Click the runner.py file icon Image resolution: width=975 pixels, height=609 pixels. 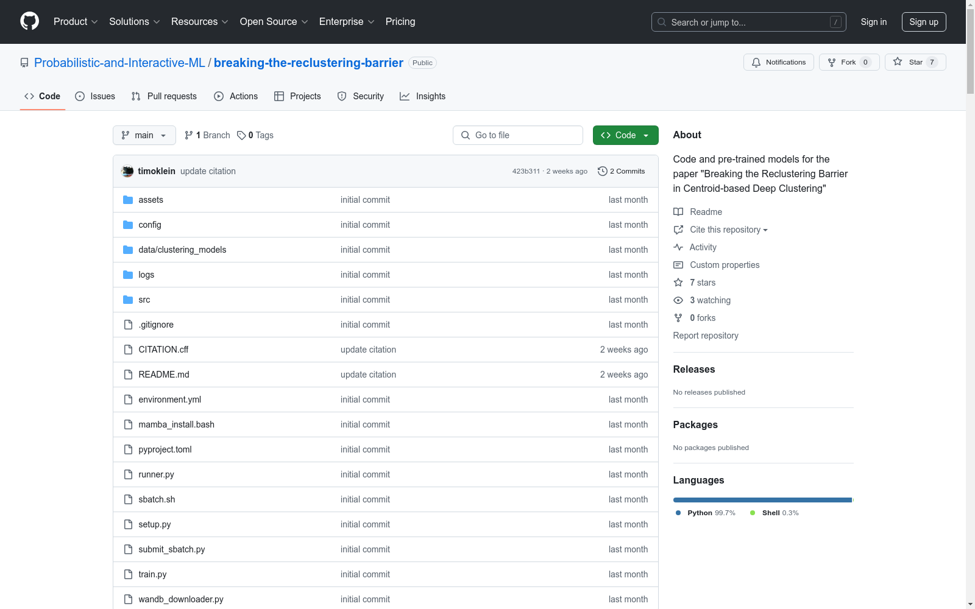pos(128,474)
